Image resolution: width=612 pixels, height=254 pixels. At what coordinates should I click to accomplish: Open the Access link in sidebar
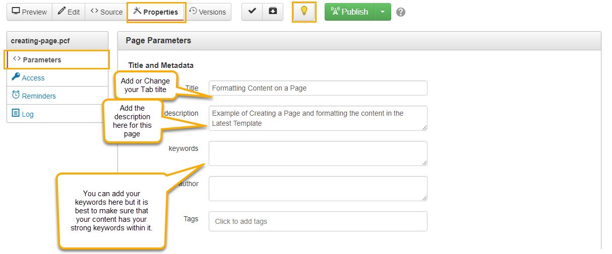click(33, 78)
